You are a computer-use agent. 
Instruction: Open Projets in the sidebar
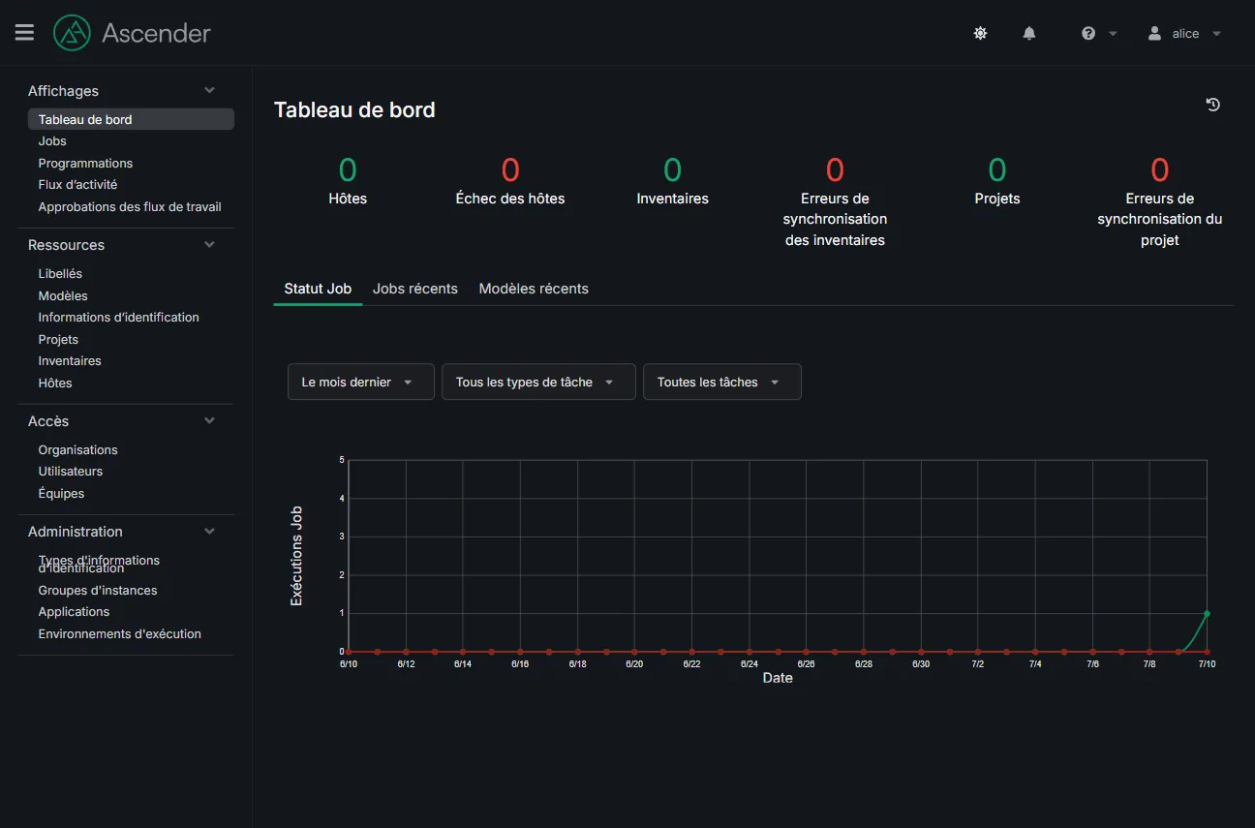coord(58,339)
